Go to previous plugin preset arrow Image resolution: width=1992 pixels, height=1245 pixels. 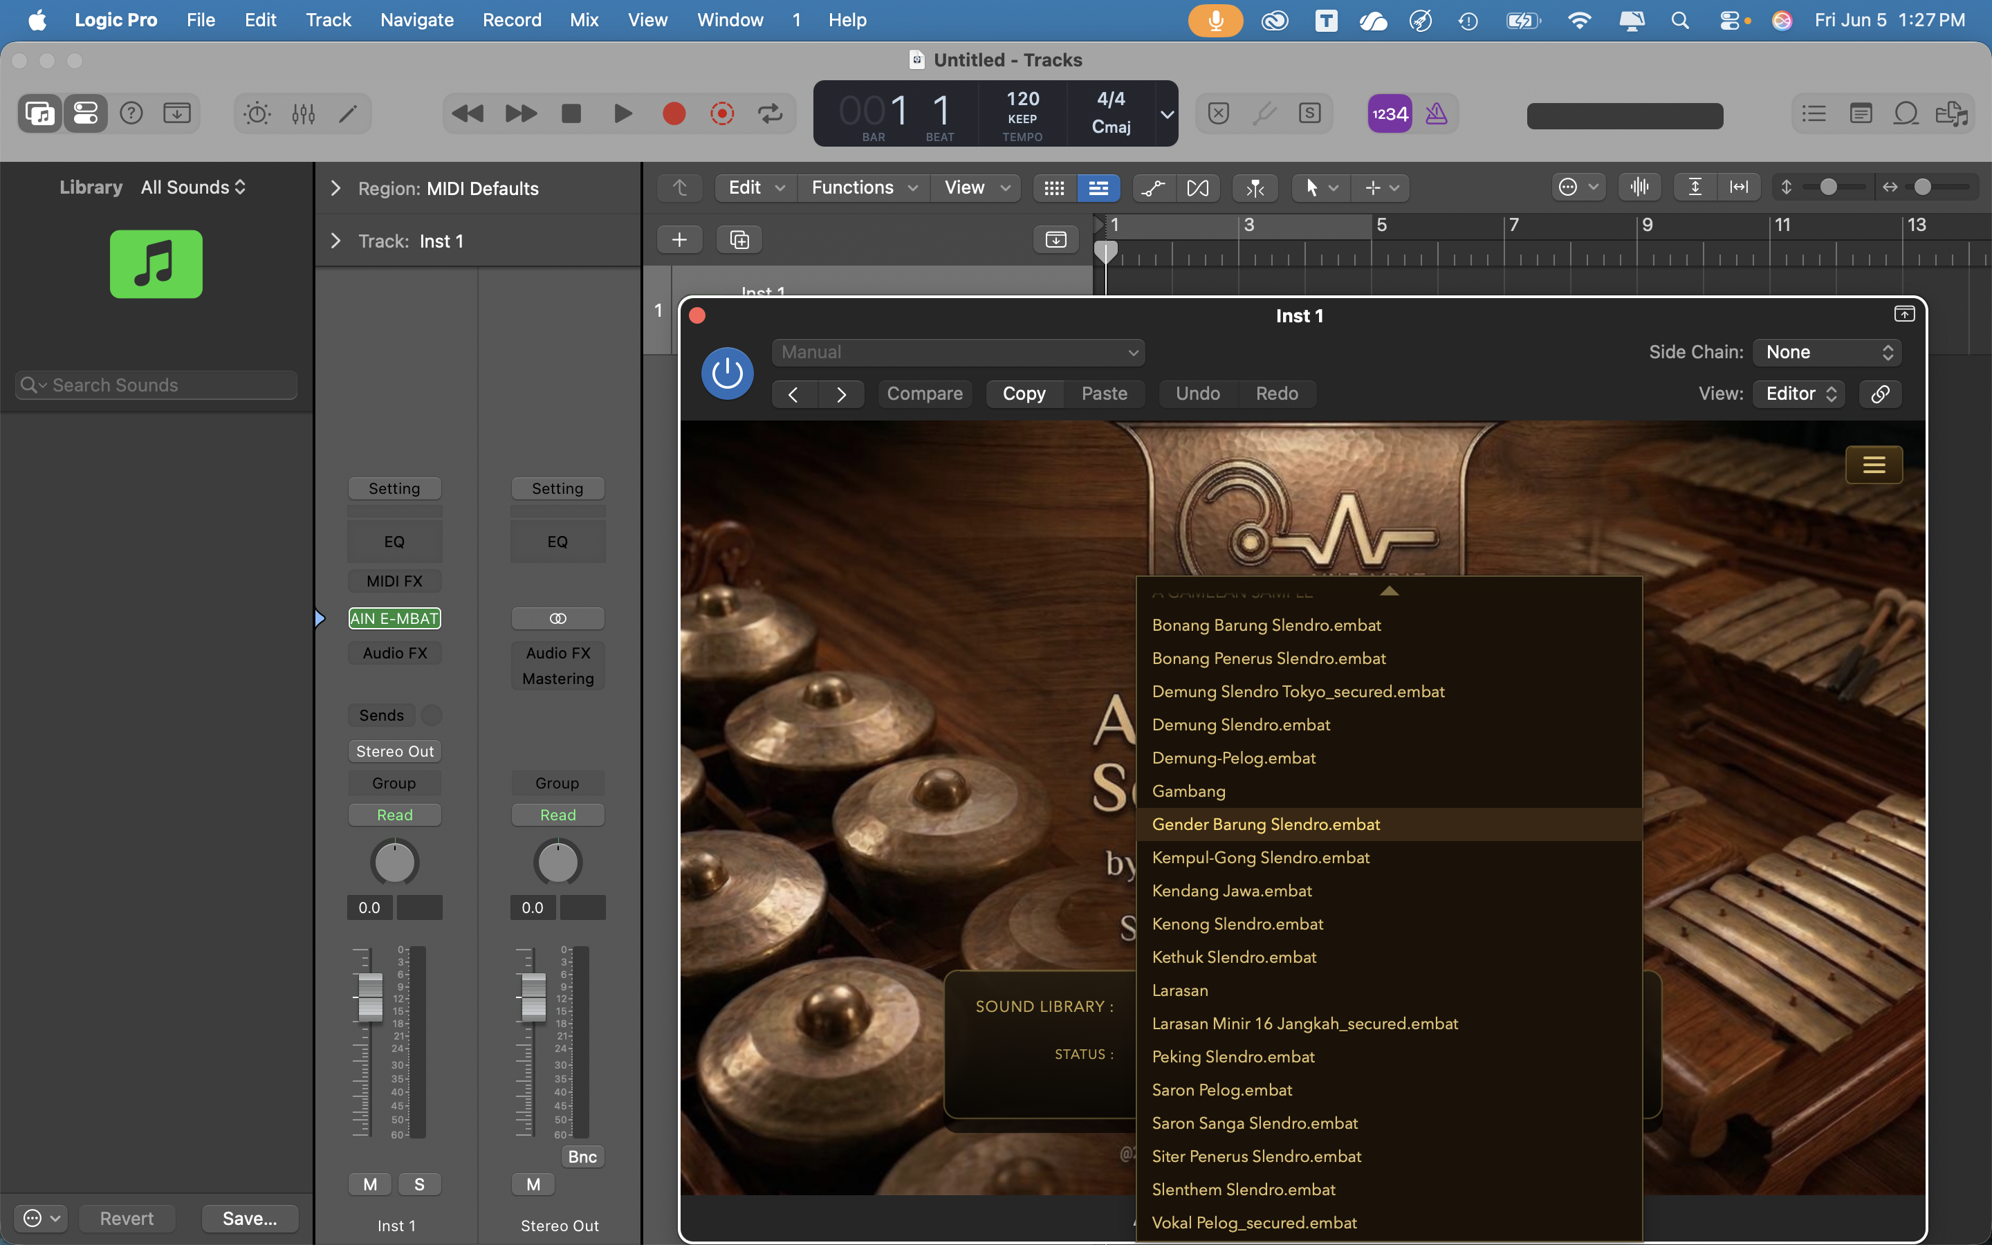793,394
